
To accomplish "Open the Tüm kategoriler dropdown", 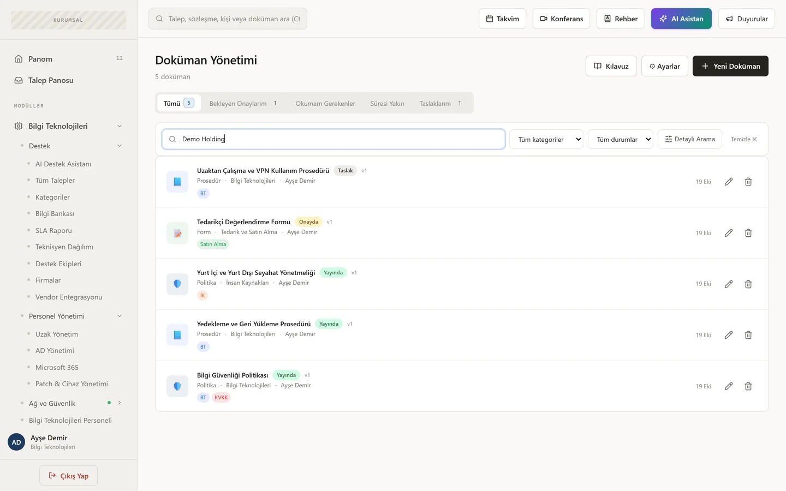I will click(x=546, y=139).
